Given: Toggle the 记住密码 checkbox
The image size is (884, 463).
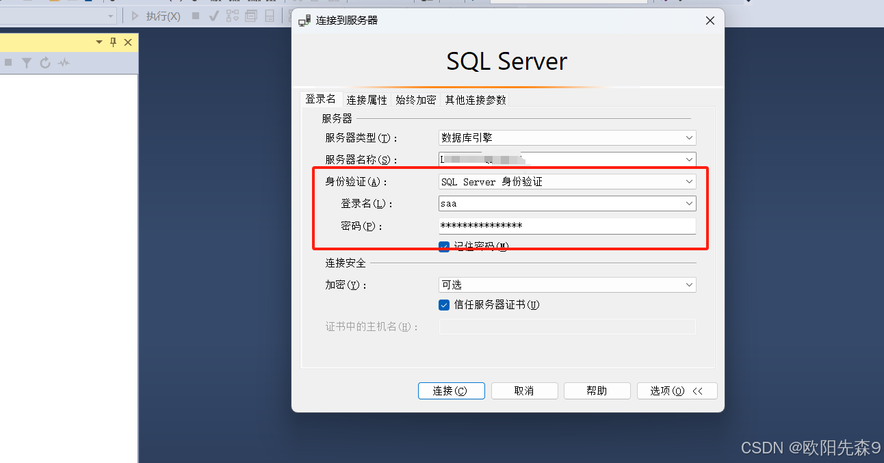Looking at the screenshot, I should 444,246.
